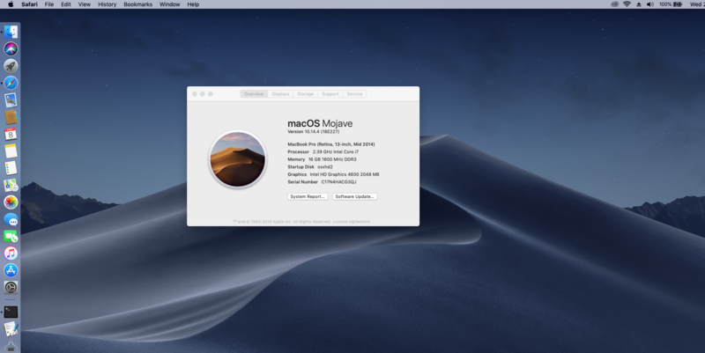Viewport: 705px width, 353px height.
Task: Open Calendar icon in Dock
Action: (11, 134)
